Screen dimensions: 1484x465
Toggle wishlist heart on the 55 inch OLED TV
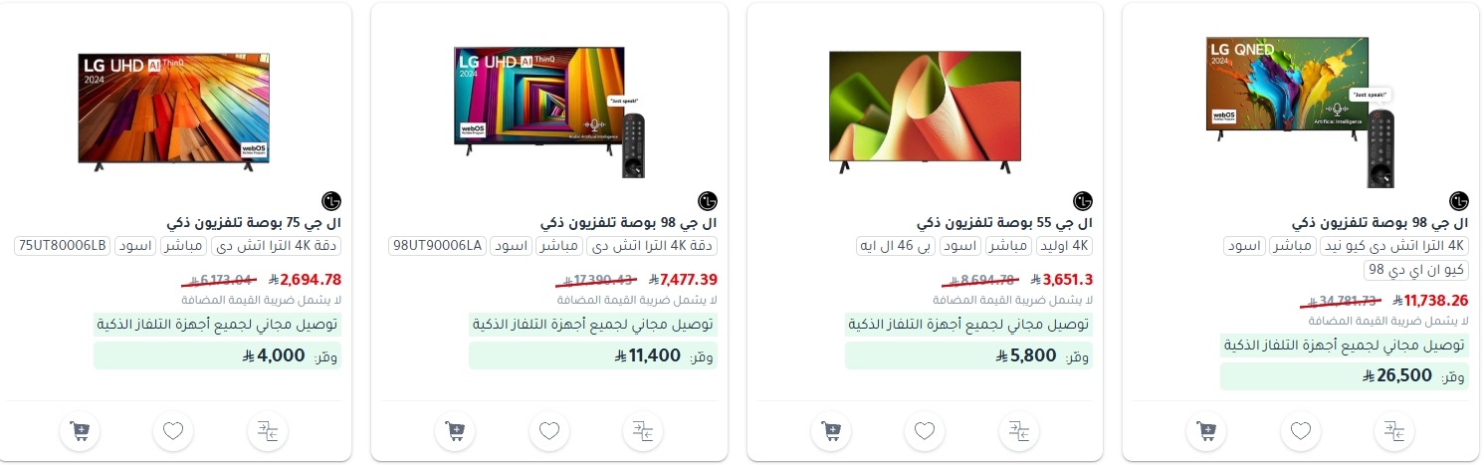click(925, 431)
